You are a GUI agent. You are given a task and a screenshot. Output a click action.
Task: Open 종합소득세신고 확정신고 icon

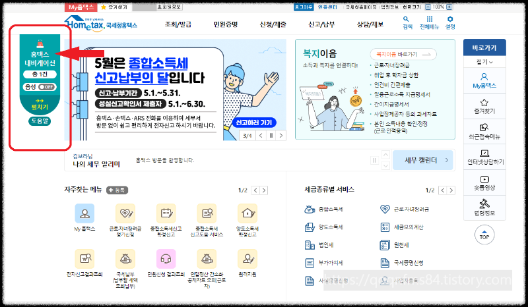click(166, 213)
